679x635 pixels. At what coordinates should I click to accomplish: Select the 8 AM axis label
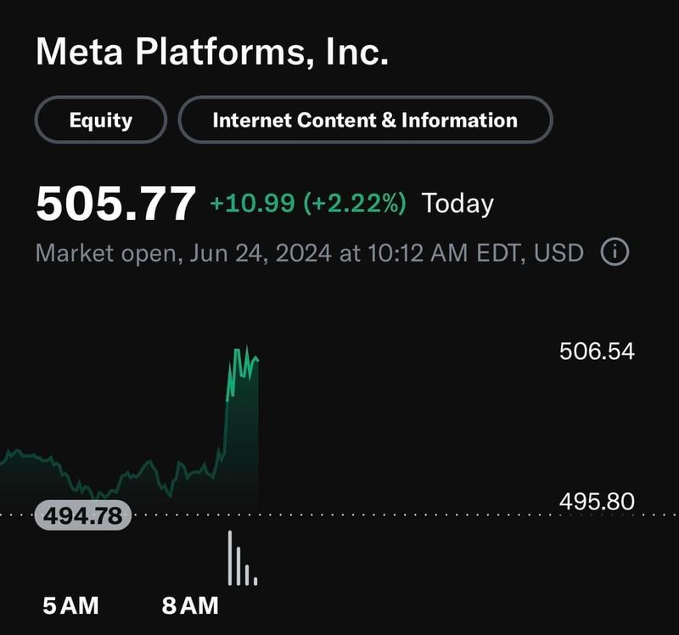[188, 606]
